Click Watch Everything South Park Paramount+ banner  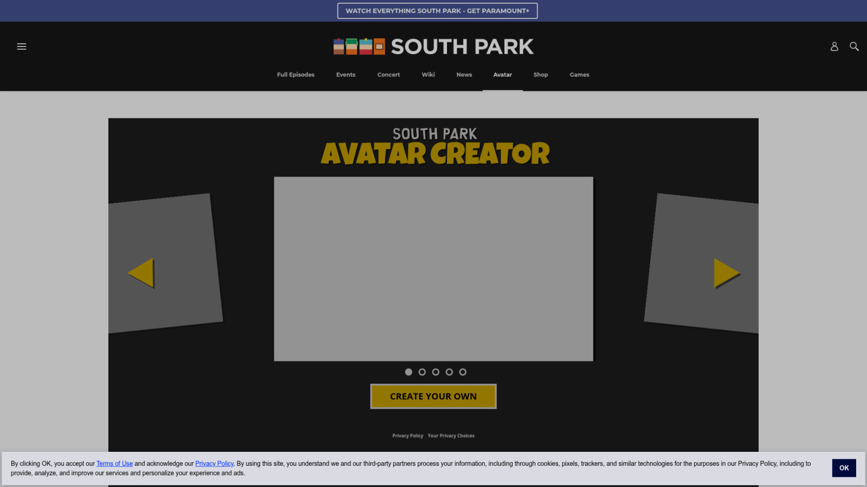pyautogui.click(x=437, y=11)
